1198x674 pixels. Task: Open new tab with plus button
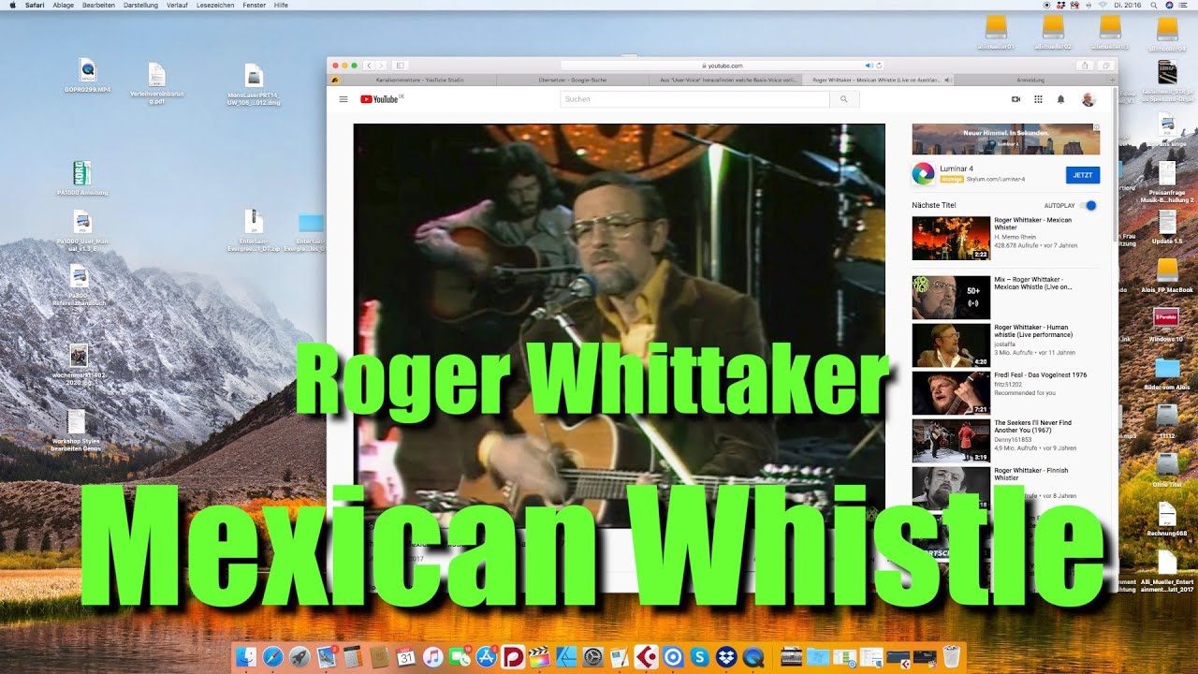[1113, 81]
